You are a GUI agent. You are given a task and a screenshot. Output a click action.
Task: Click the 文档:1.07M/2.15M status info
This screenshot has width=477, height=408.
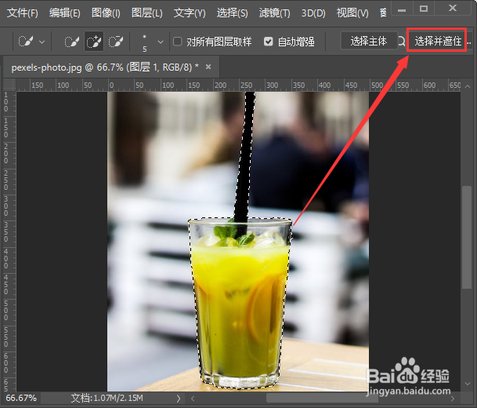click(x=107, y=398)
